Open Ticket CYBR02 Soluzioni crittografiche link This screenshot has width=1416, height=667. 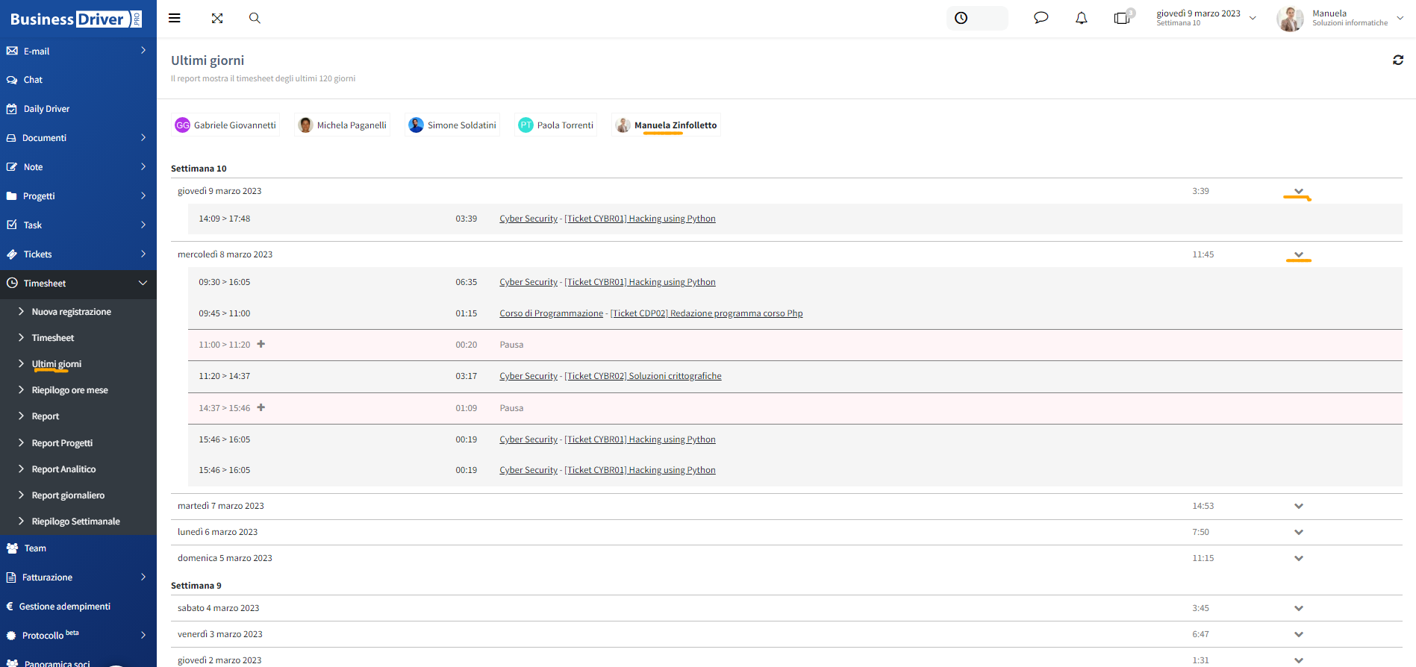(643, 376)
